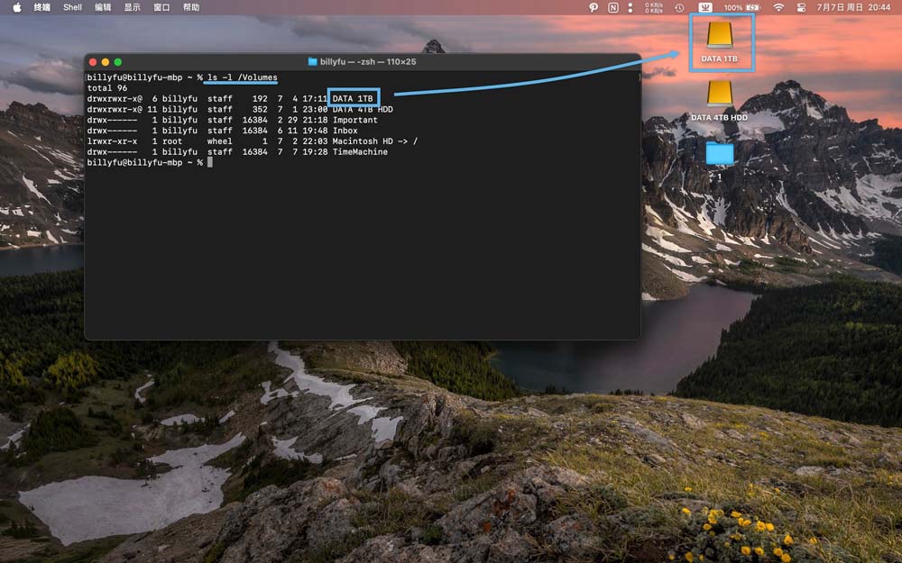This screenshot has height=563, width=902.
Task: Open the Apple menu
Action: coord(16,7)
